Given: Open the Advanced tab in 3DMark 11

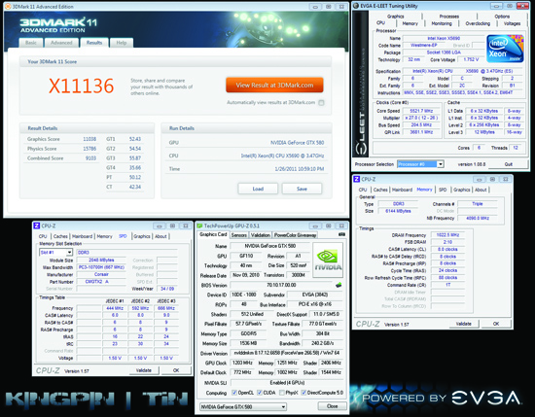Looking at the screenshot, I should tap(61, 43).
